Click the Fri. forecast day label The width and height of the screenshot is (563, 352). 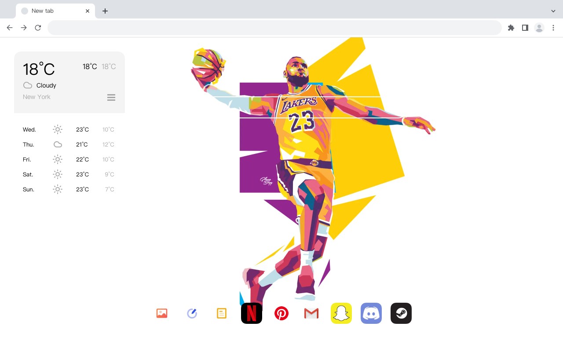point(27,159)
